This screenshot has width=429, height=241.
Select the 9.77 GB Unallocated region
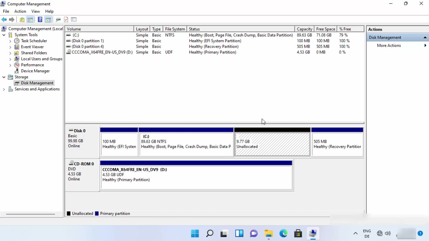point(272,144)
